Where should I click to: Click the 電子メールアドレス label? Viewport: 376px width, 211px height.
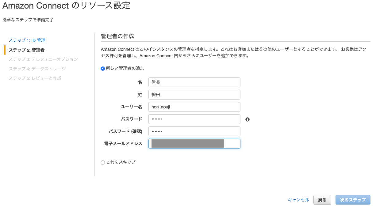(x=123, y=144)
